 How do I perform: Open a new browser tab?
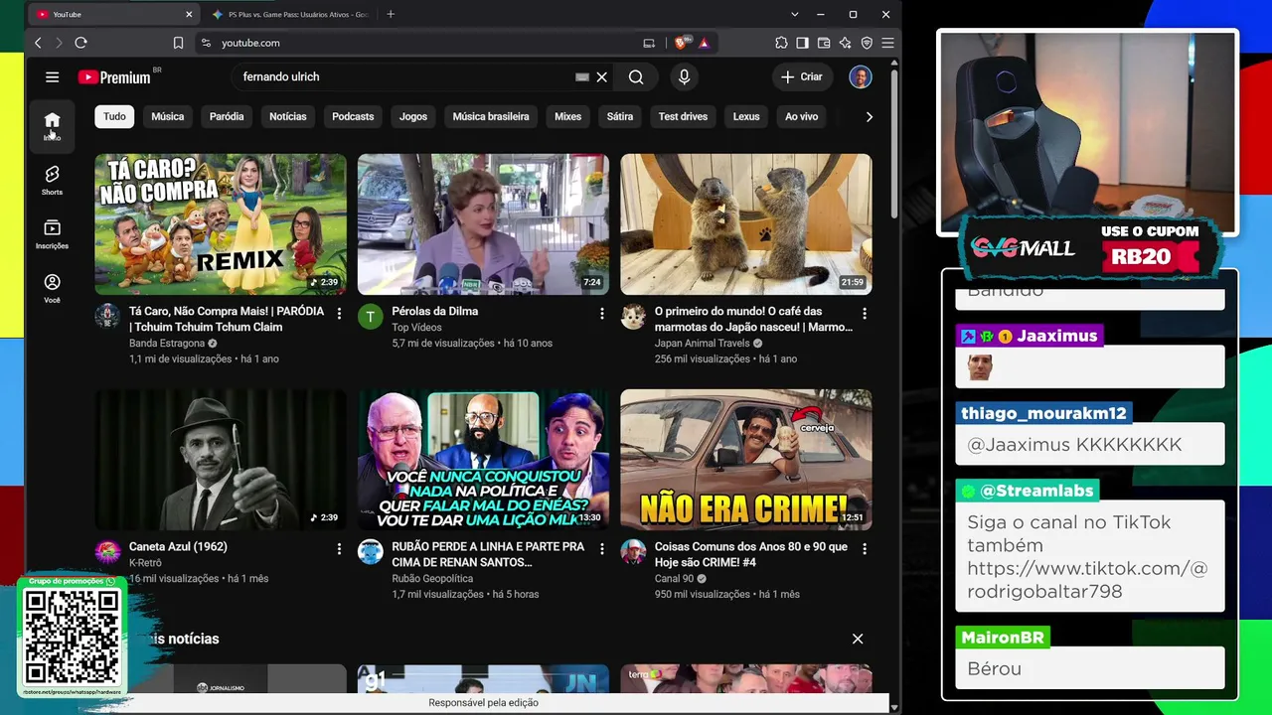pos(391,14)
